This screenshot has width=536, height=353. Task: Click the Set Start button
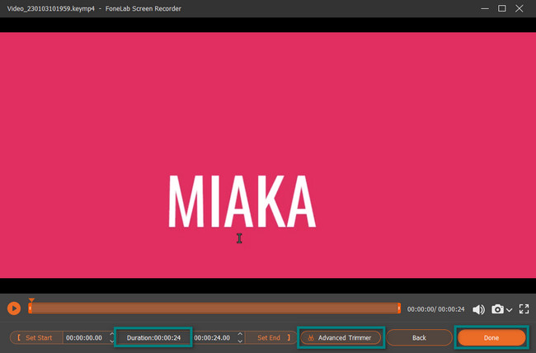pos(36,337)
